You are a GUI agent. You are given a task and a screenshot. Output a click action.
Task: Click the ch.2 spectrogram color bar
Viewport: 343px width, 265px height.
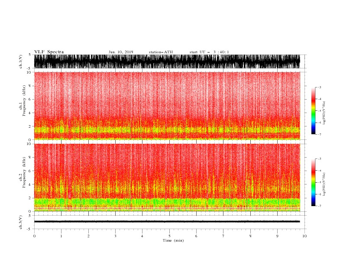(x=313, y=182)
